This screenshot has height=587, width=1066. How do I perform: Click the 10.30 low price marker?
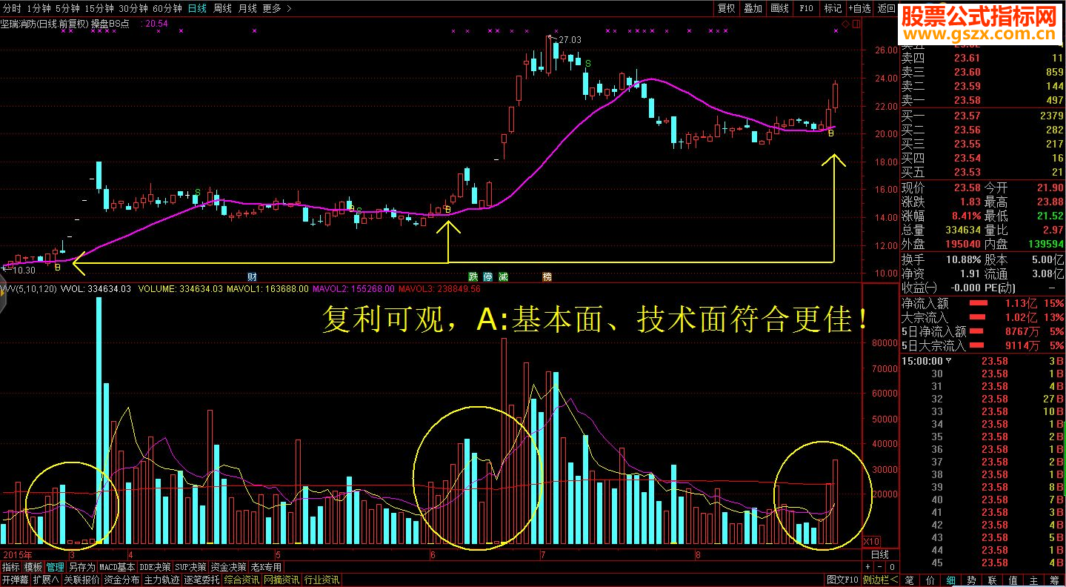[24, 271]
